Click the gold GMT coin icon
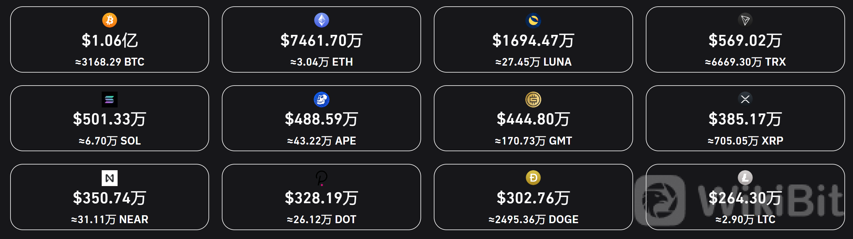The width and height of the screenshot is (853, 239). [x=533, y=99]
